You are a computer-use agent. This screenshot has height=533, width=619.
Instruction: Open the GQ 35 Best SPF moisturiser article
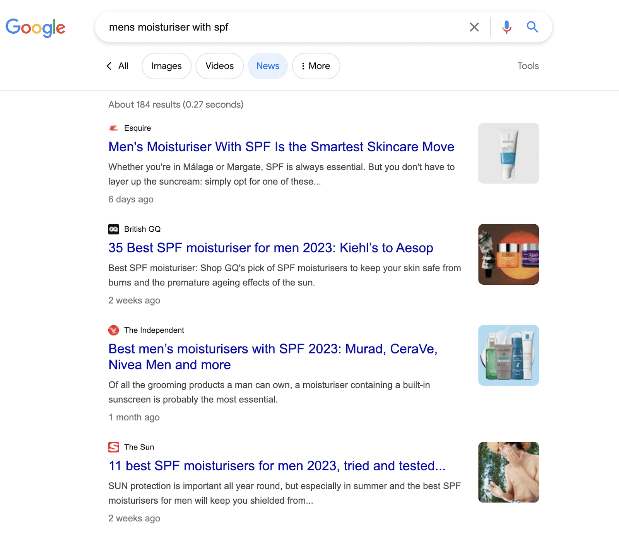270,248
